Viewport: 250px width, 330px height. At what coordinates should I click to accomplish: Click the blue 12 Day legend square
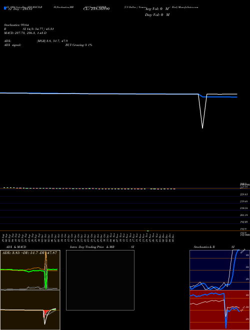point(5,8)
